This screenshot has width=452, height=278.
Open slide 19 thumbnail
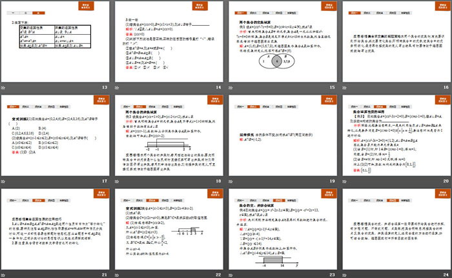tap(282, 136)
